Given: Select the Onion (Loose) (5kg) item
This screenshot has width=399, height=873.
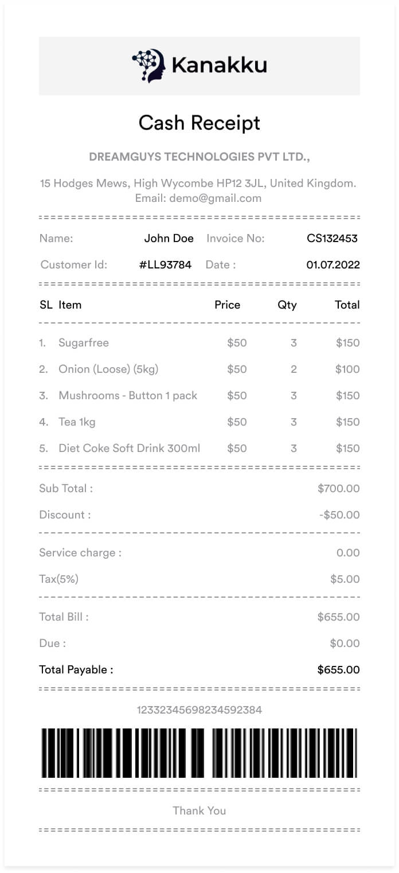Looking at the screenshot, I should (x=108, y=369).
